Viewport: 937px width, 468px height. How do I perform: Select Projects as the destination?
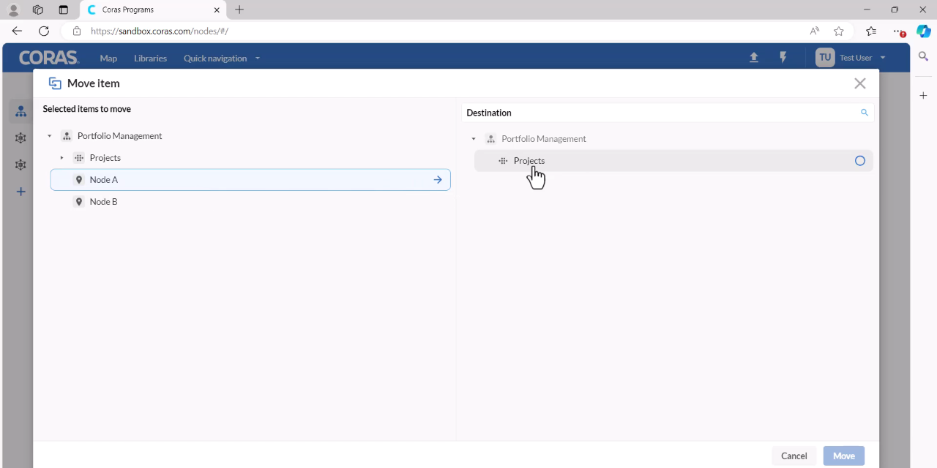pos(673,161)
